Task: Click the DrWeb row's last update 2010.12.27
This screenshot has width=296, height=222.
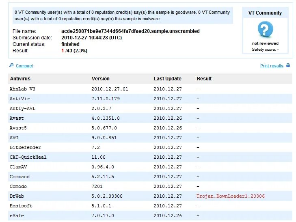Action: 168,196
